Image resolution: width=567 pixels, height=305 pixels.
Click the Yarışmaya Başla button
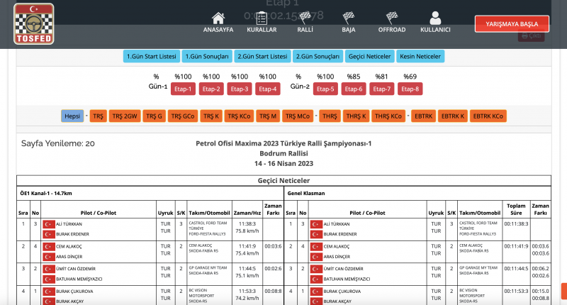[x=512, y=24]
